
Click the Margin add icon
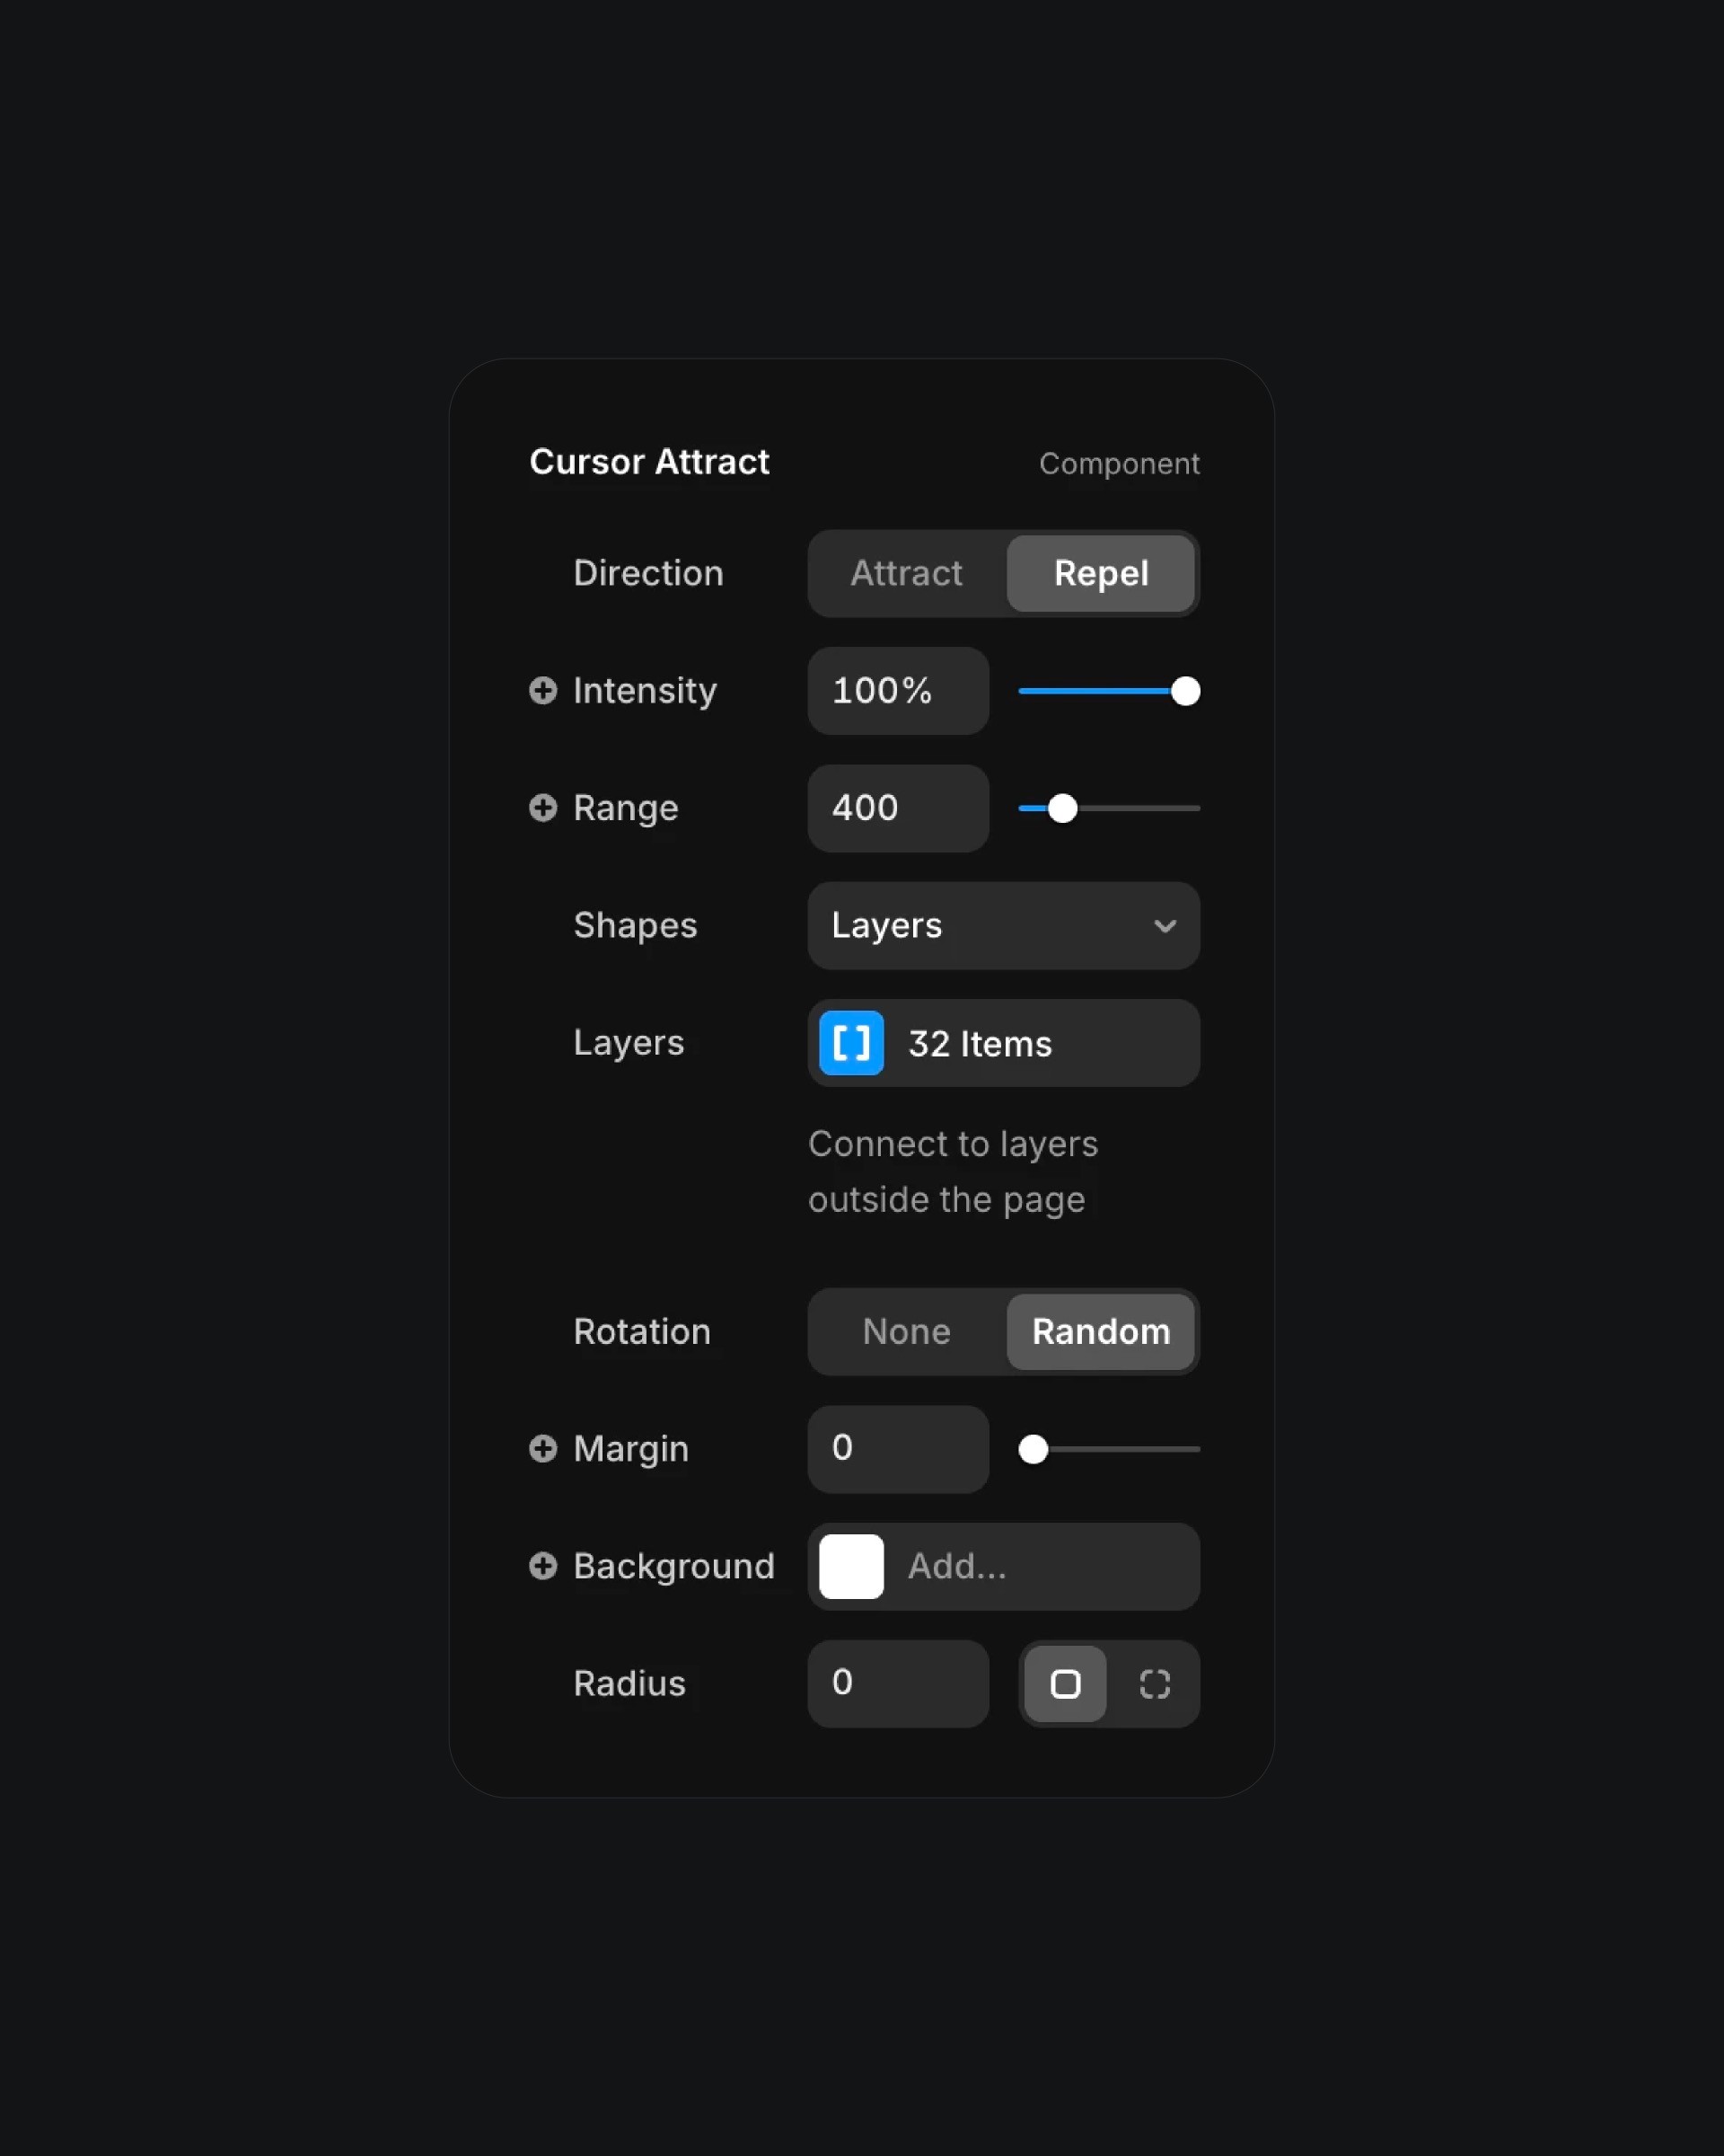[541, 1446]
